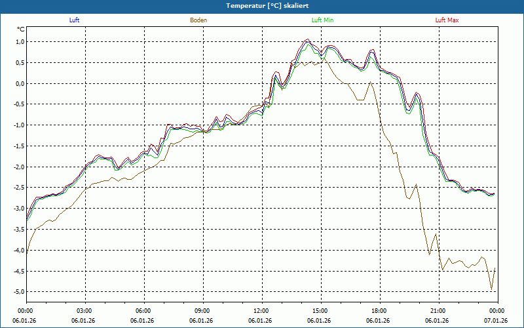524x328 pixels.
Task: Click the -1,5 y-axis label
Action: [19, 146]
